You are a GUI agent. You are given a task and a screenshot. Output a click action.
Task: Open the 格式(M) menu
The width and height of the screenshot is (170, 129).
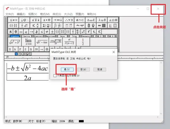coord(45,14)
